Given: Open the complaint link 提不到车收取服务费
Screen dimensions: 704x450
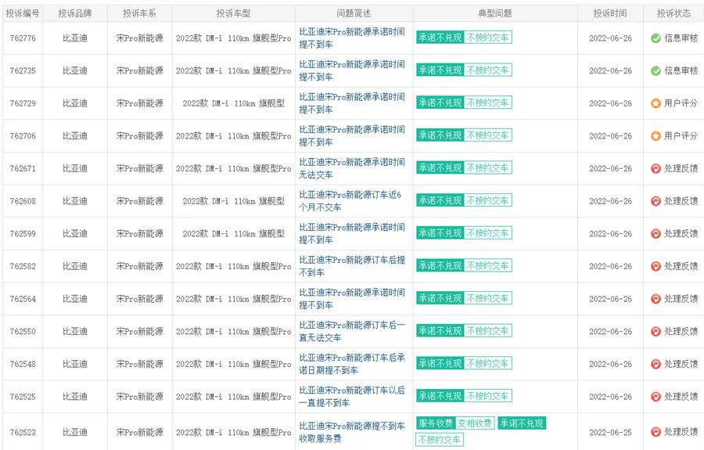Looking at the screenshot, I should pos(352,432).
